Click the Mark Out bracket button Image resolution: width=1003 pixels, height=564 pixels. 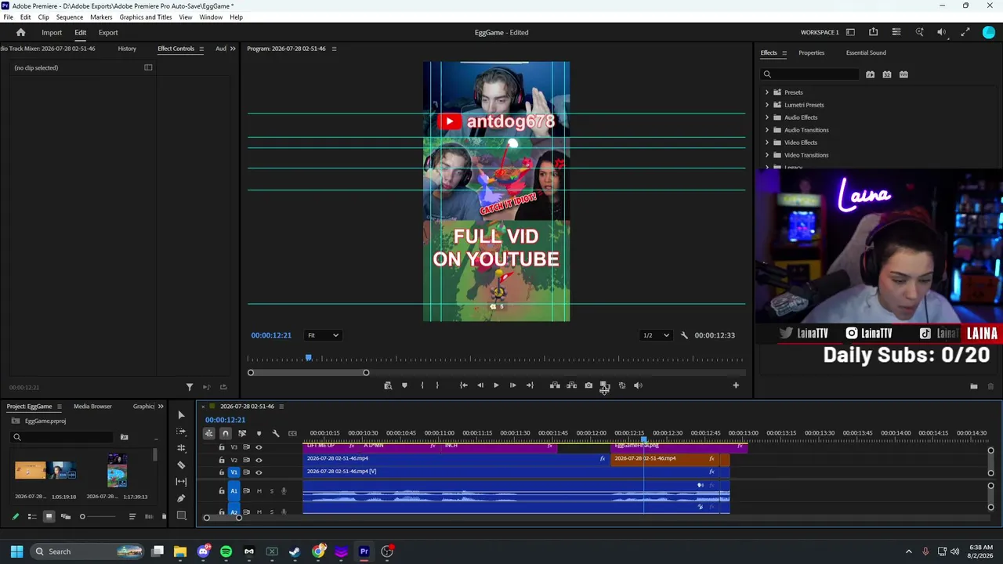(x=437, y=385)
